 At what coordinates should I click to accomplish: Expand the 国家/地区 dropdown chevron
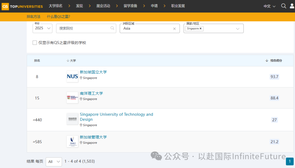click(x=238, y=29)
